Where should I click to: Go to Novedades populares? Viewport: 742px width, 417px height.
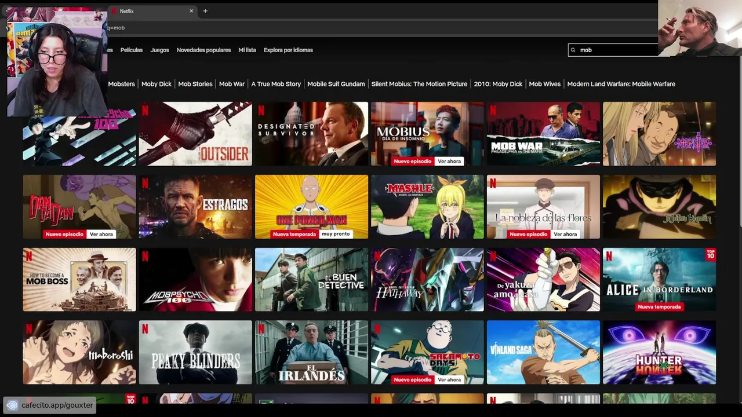coord(203,50)
